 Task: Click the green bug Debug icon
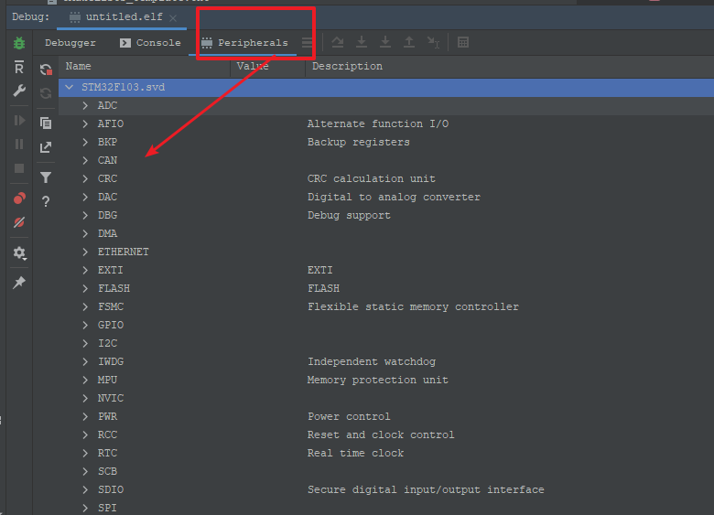coord(19,43)
